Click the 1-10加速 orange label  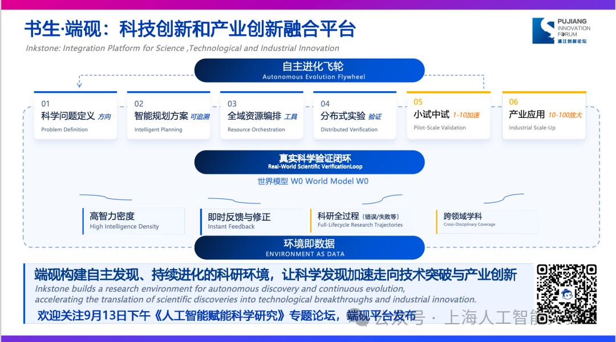pyautogui.click(x=466, y=115)
